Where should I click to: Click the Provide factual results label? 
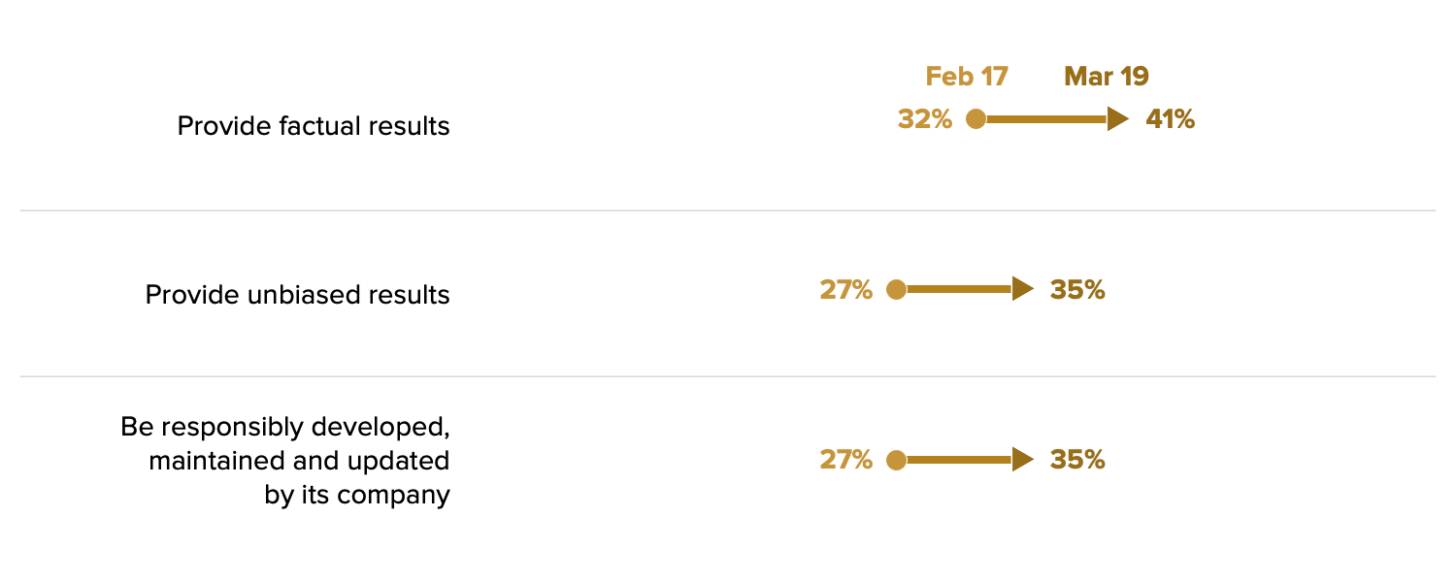point(314,126)
